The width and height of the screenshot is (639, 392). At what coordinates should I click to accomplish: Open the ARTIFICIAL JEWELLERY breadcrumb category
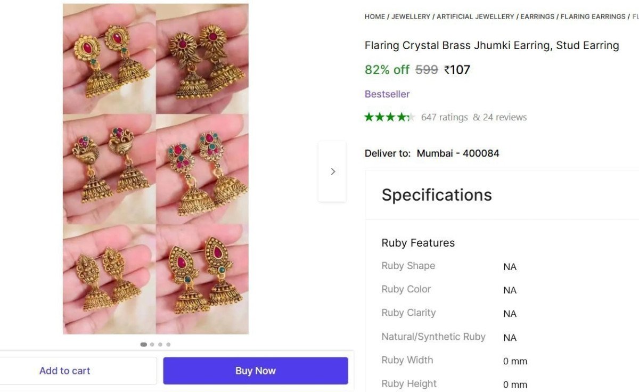(476, 17)
